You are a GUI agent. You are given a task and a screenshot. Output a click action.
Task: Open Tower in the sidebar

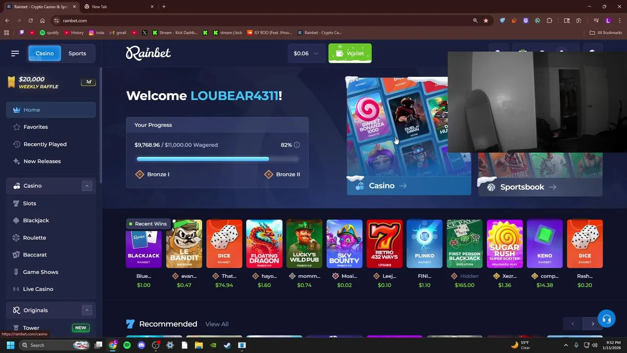(51, 328)
